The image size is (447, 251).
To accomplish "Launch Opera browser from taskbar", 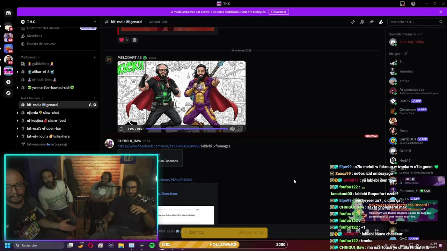I will point(90,245).
